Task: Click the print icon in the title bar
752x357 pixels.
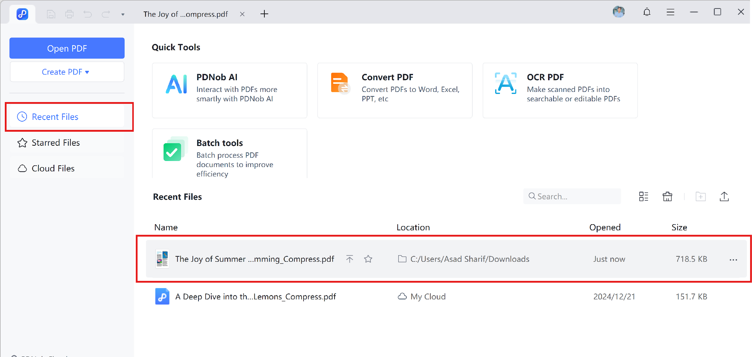Action: [69, 14]
